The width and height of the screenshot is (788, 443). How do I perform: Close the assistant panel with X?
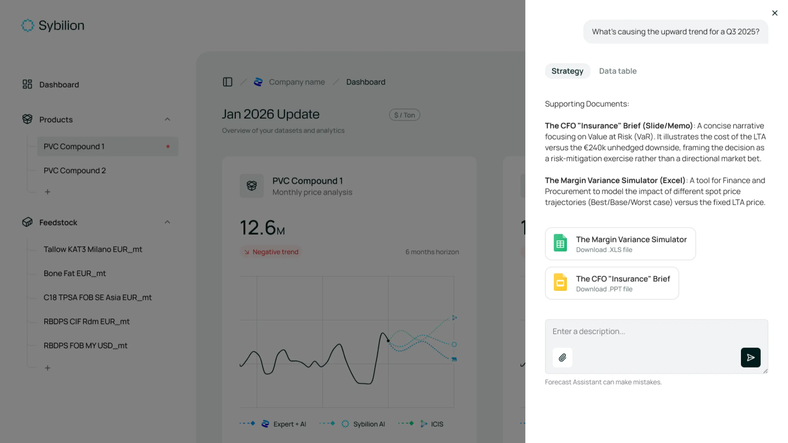coord(775,13)
